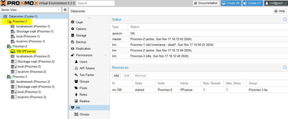
Task: Click the HA heartbeat icon
Action: pos(73,108)
